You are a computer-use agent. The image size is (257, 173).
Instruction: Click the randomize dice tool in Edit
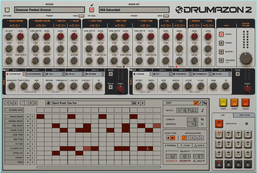[x=205, y=103]
